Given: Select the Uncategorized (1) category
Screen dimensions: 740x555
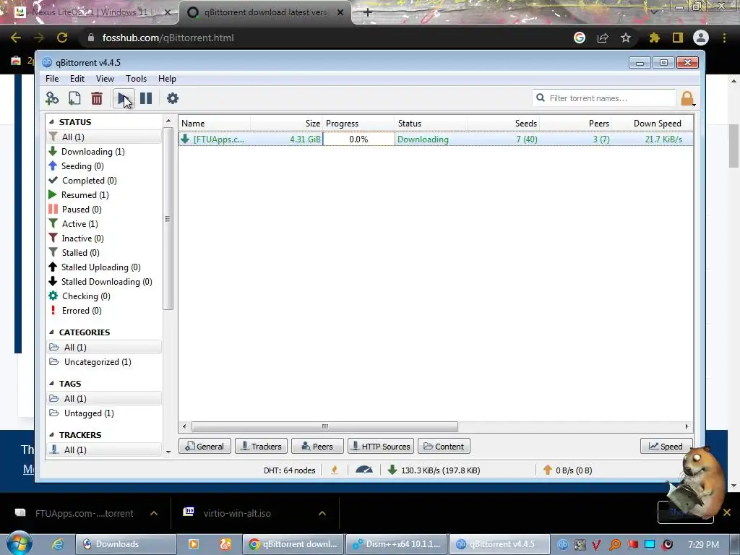Looking at the screenshot, I should click(98, 362).
